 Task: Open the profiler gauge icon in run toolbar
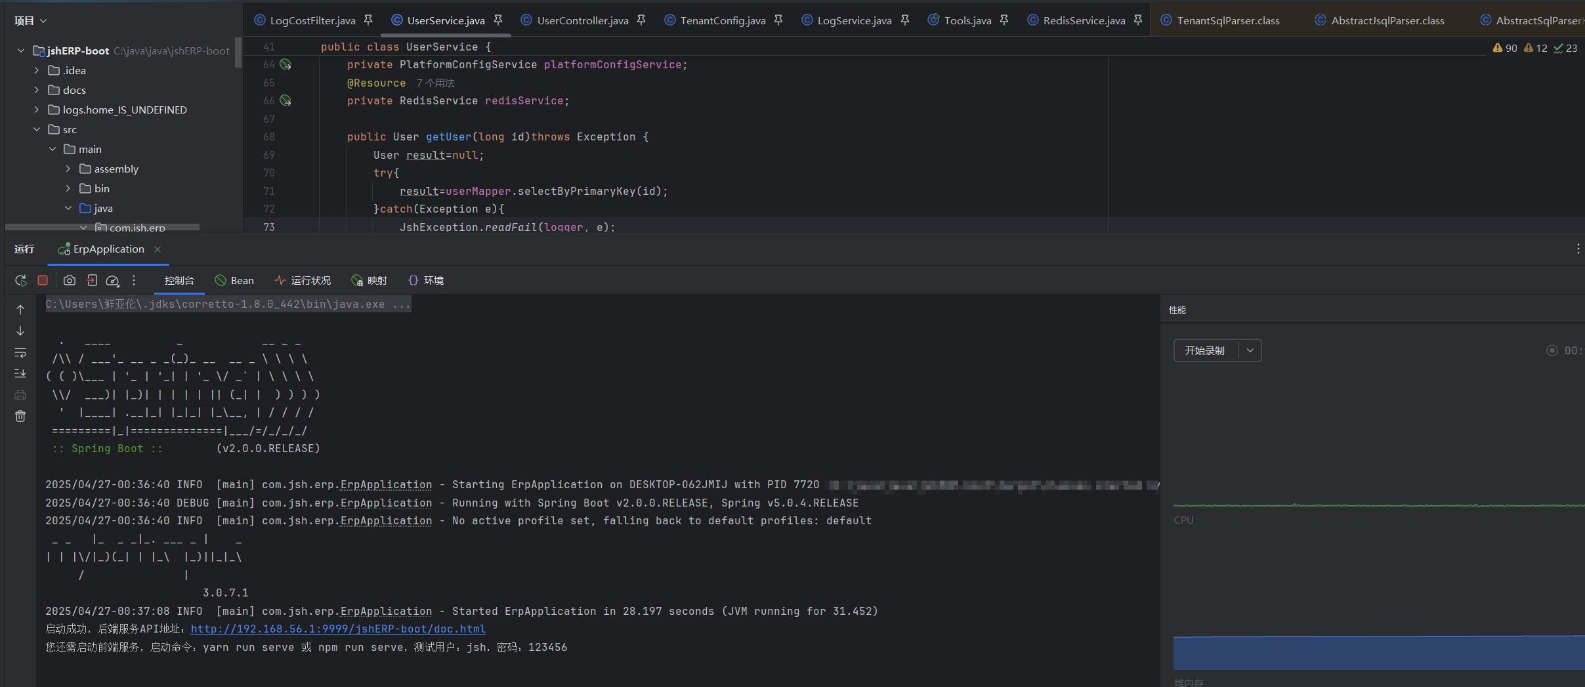point(113,281)
